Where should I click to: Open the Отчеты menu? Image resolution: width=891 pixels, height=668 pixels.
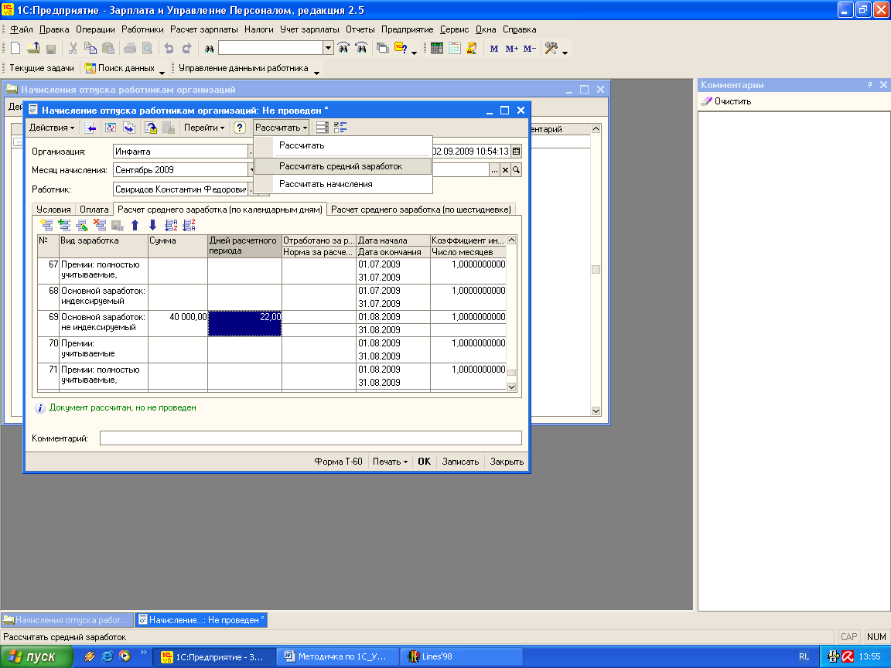point(360,29)
